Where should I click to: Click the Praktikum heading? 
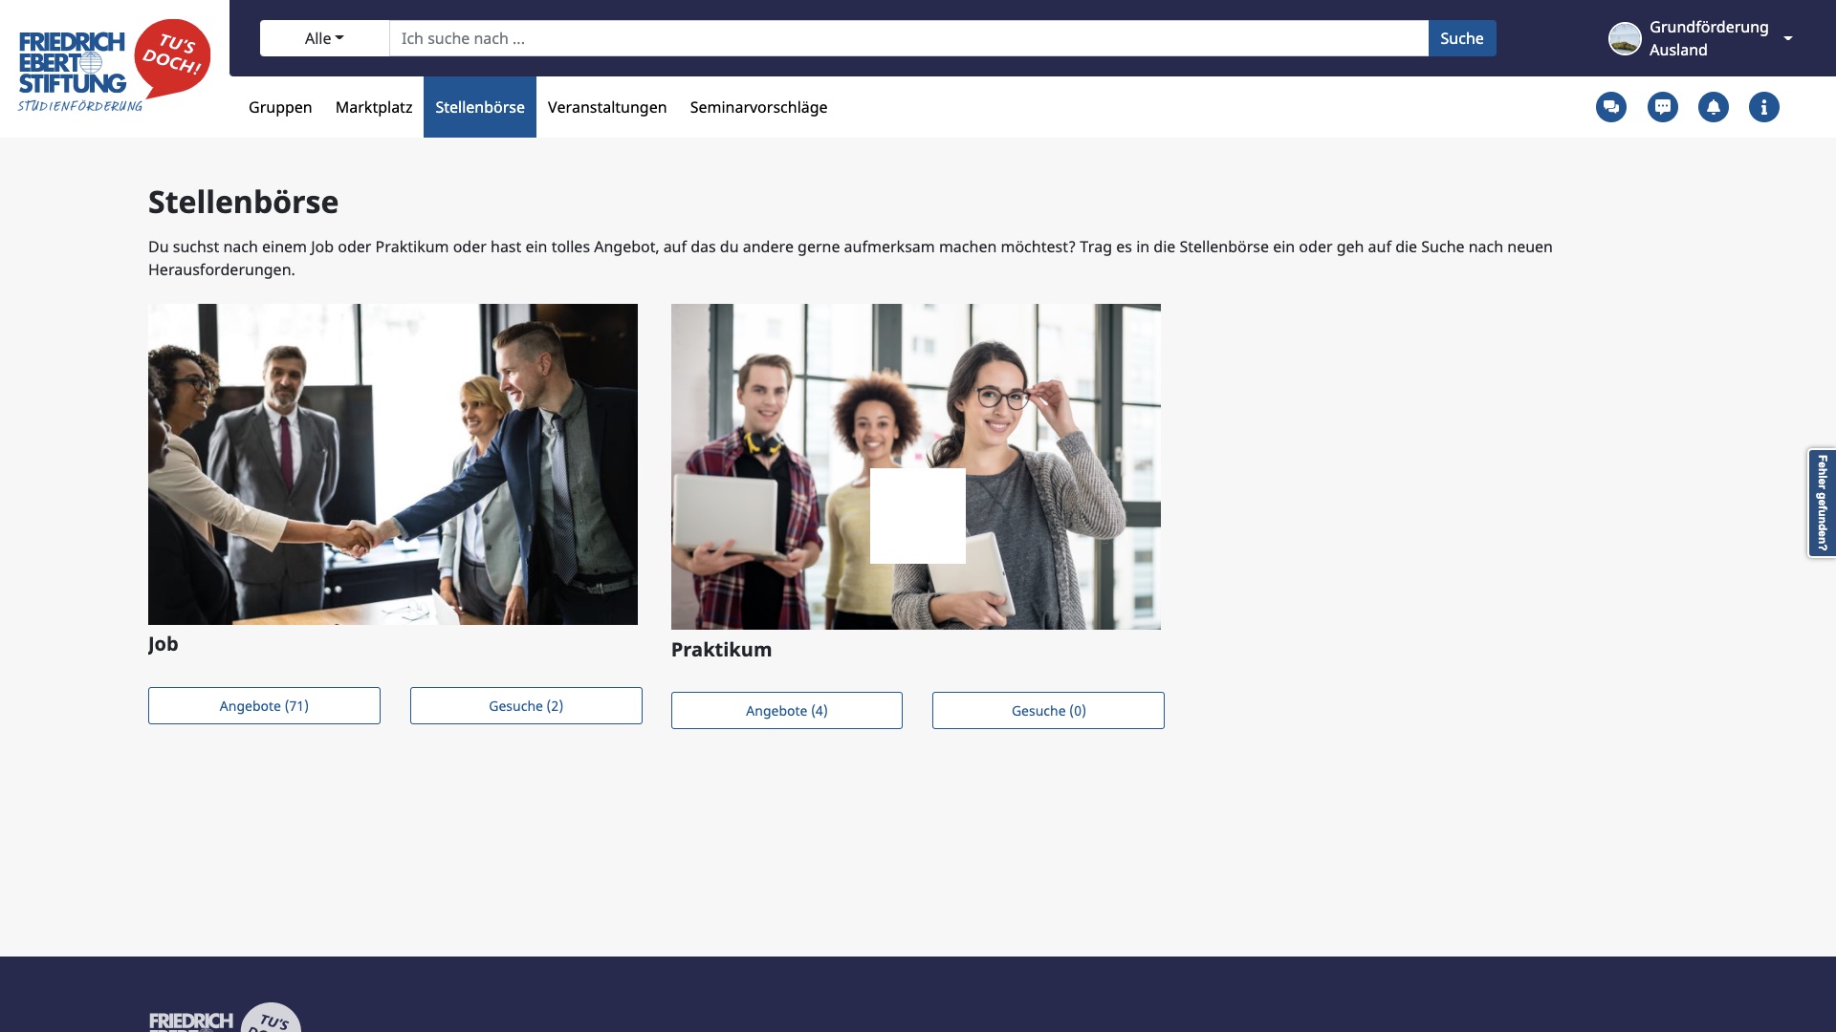pos(721,650)
